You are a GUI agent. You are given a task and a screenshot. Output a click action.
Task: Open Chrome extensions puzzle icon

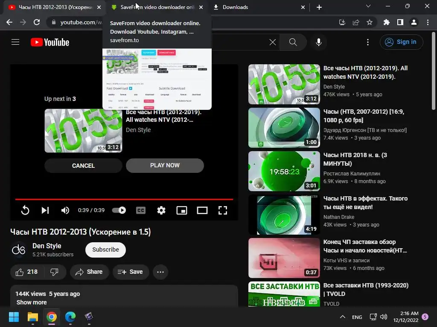[x=387, y=22]
